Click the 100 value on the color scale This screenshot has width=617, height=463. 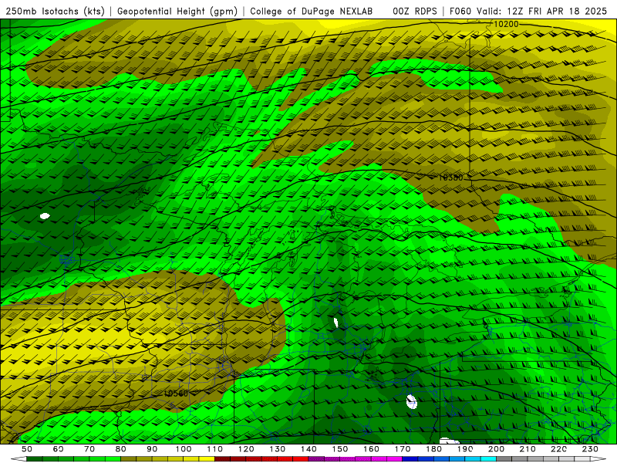tap(184, 449)
